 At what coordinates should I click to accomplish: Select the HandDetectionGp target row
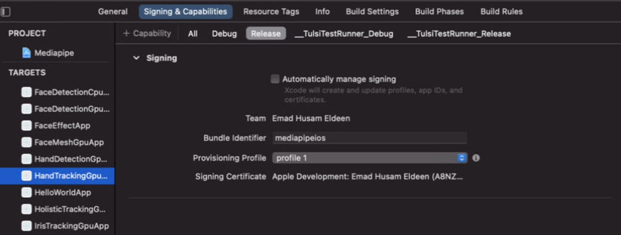[x=57, y=159]
